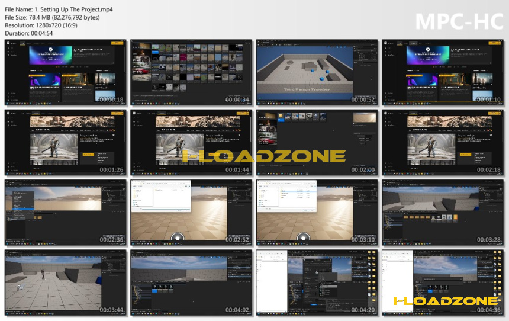This screenshot has height=321, width=509.
Task: Open the frame stamped 00:03:28
Action: (443, 213)
